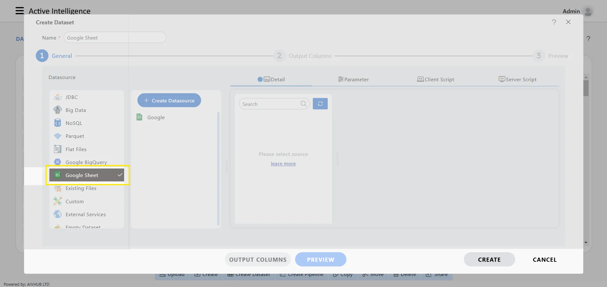This screenshot has width=607, height=287.
Task: Refresh the source list
Action: [x=320, y=104]
